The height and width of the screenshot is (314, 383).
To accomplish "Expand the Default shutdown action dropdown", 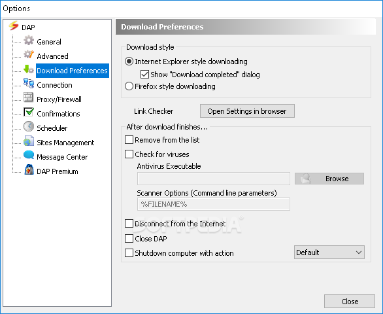I will pyautogui.click(x=329, y=253).
